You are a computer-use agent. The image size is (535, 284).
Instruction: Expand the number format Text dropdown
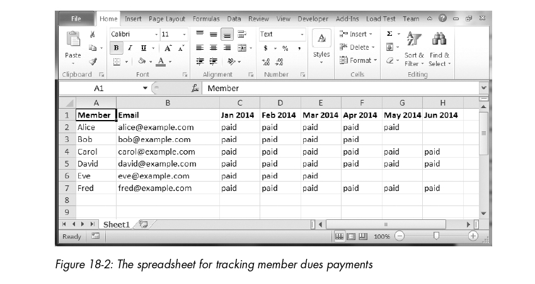[302, 34]
